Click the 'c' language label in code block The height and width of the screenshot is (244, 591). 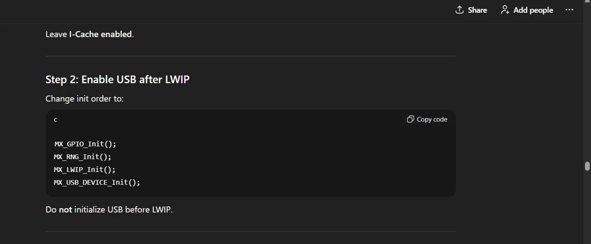click(x=56, y=119)
